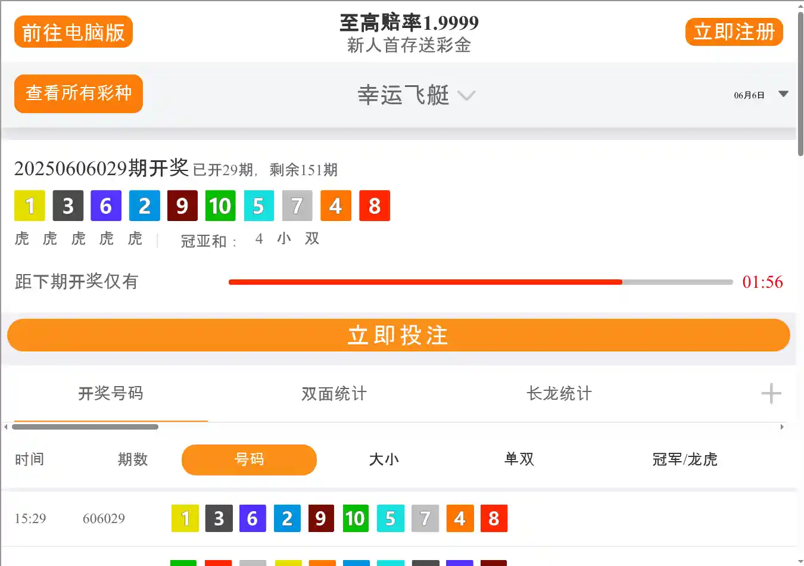Click the cyan 5 ball in the 606029 row
Screen dimensions: 804x566
(x=390, y=518)
